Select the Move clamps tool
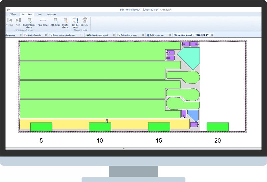 tap(43, 21)
